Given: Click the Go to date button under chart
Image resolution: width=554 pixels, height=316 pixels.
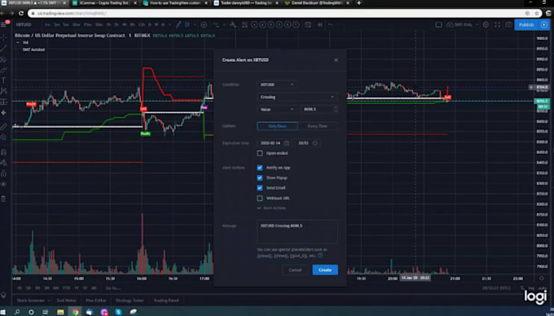Looking at the screenshot, I should click(113, 288).
